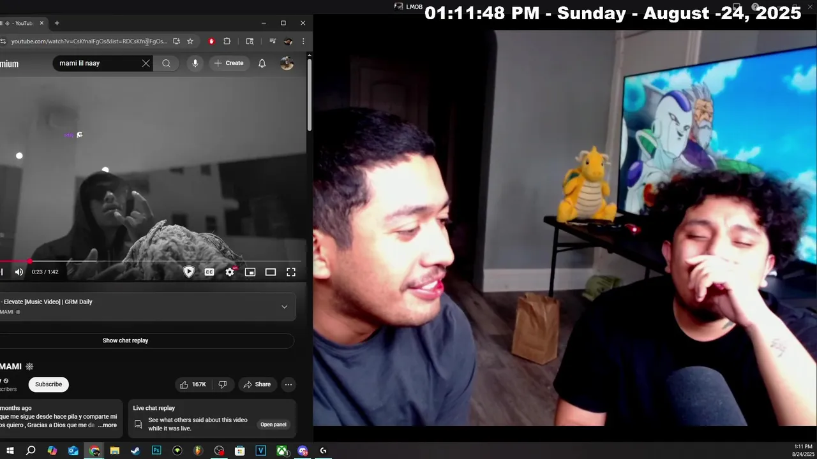Image resolution: width=817 pixels, height=459 pixels.
Task: Enter fullscreen on the video player
Action: (x=291, y=272)
